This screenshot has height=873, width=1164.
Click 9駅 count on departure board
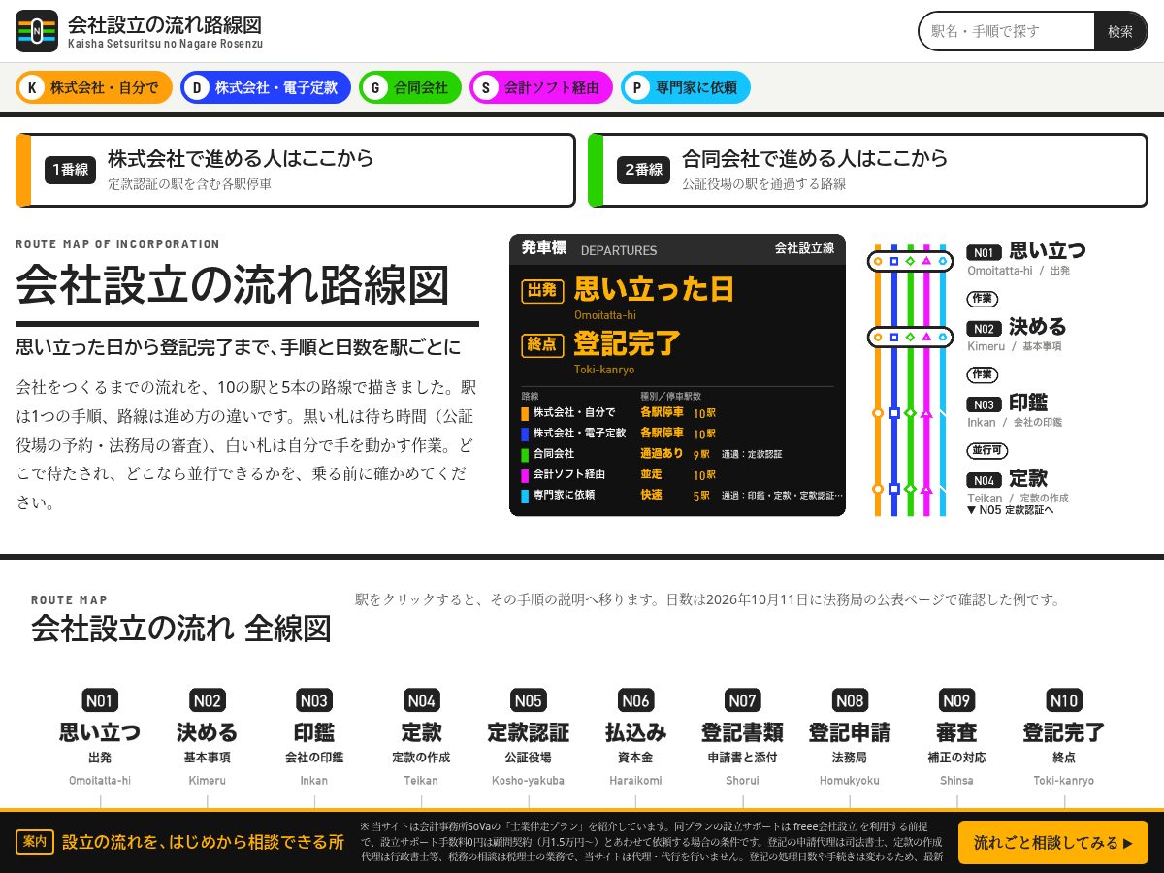[701, 455]
